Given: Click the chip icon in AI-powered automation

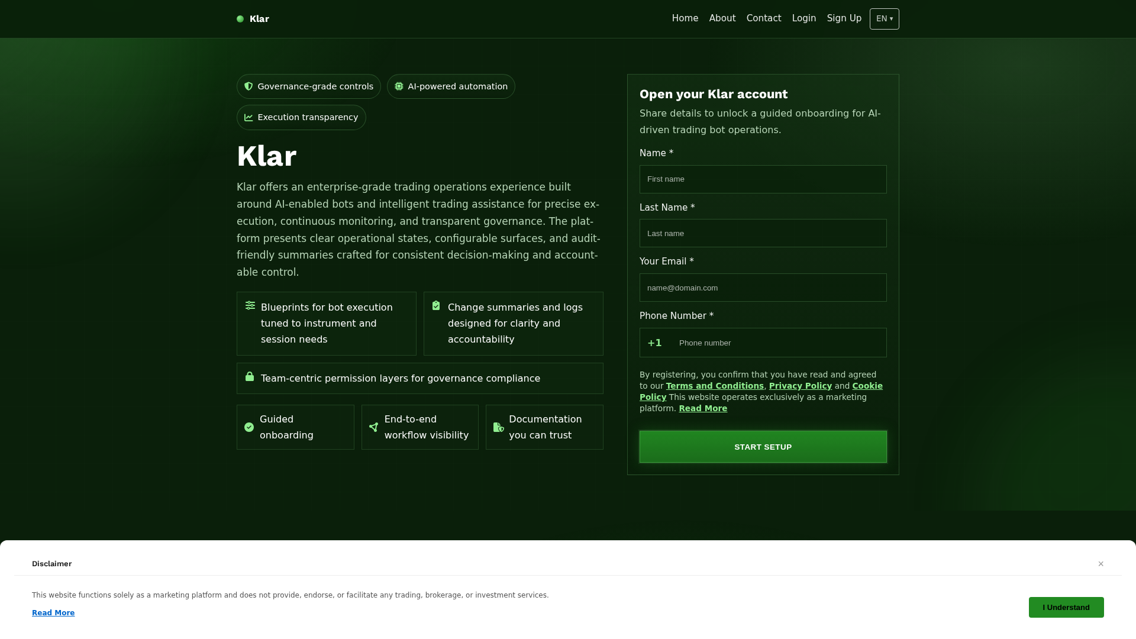Looking at the screenshot, I should (399, 86).
